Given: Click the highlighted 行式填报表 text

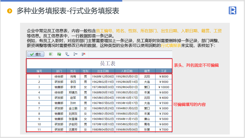Looking at the screenshot, I should [171, 46].
